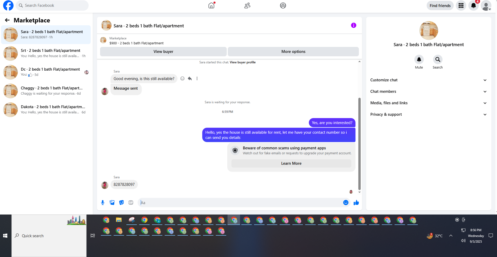Click the large listing photo in the right panel
Viewport: 497px width, 257px height.
[429, 30]
